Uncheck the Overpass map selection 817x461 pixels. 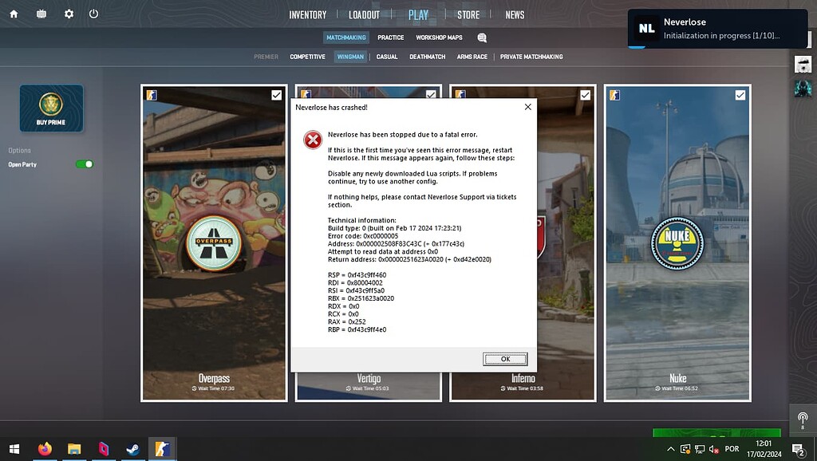click(x=275, y=94)
